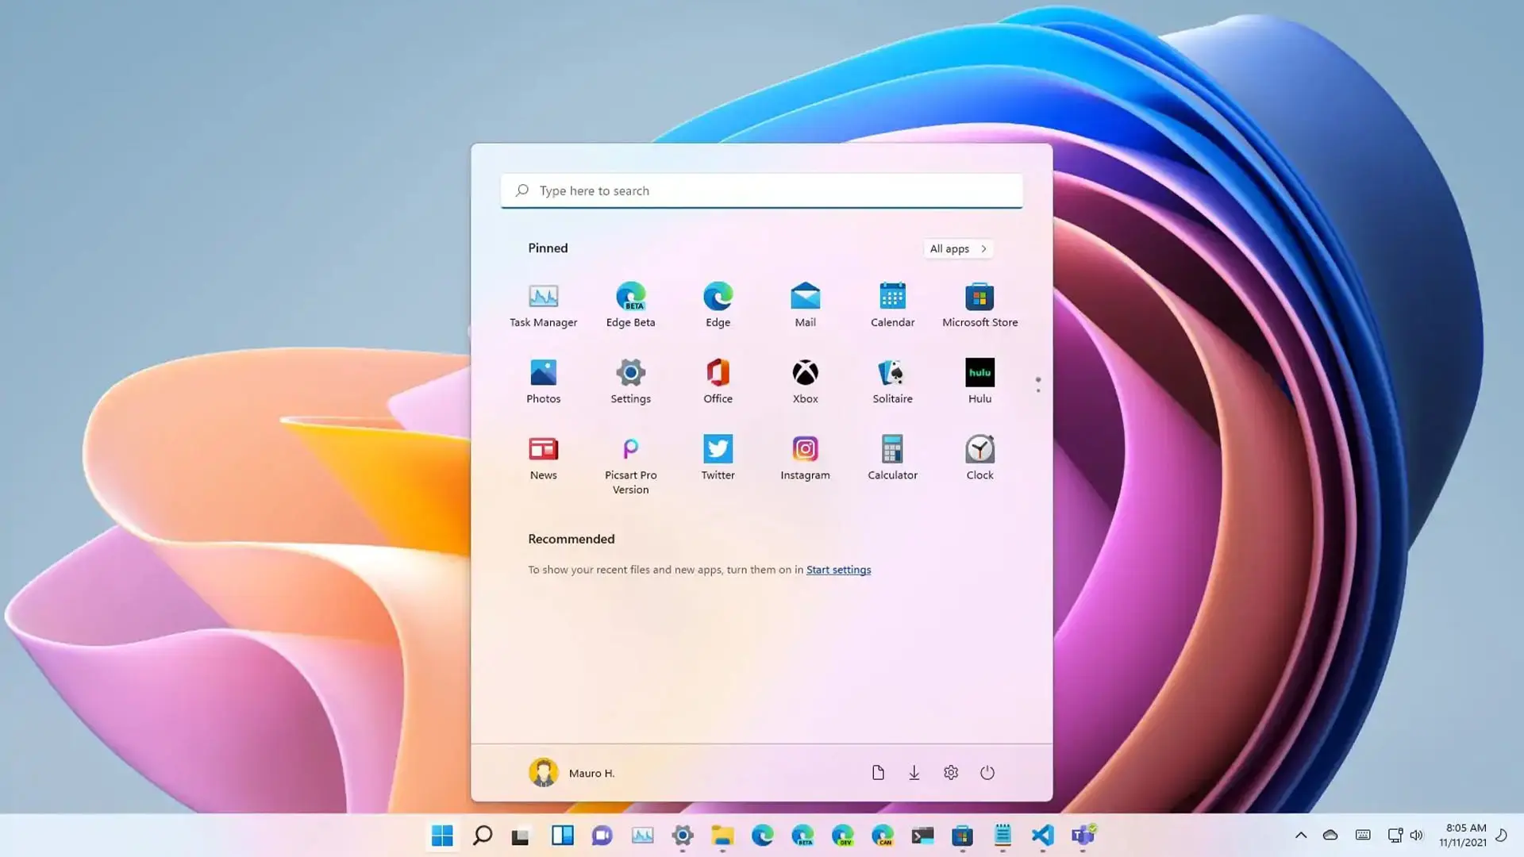This screenshot has height=857, width=1524.
Task: Open the Xbox app
Action: (805, 381)
